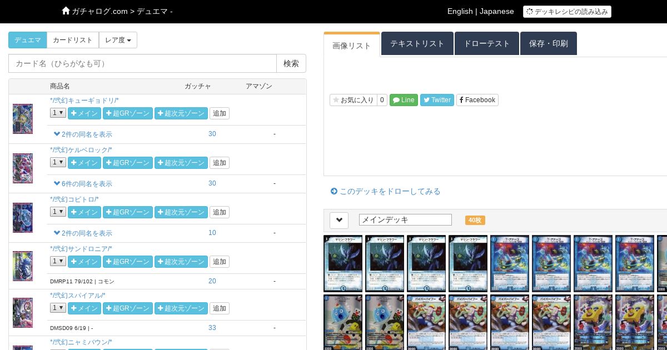This screenshot has width=667, height=350.
Task: Add 弐幻キューギョドリ to メイン
Action: 84,113
